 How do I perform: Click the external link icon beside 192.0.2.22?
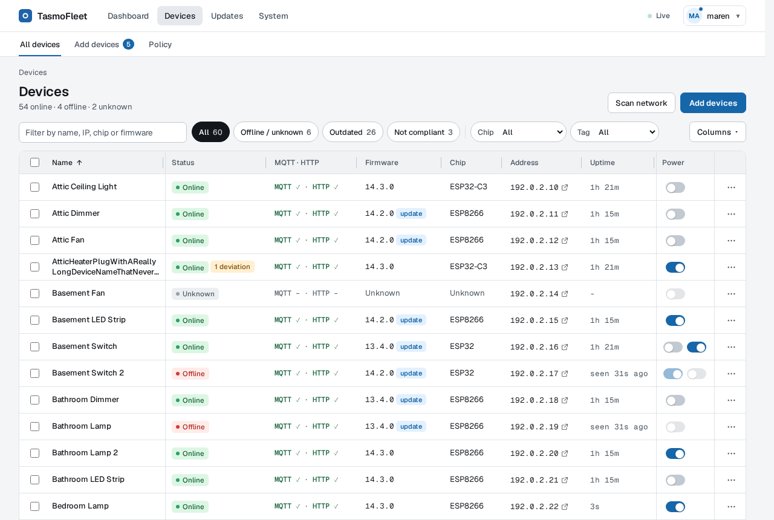pyautogui.click(x=565, y=507)
